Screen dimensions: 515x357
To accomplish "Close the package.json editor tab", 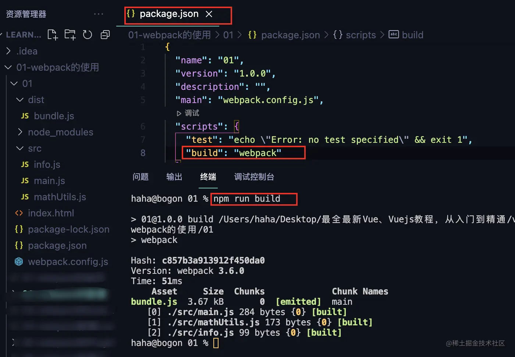I will click(x=209, y=14).
